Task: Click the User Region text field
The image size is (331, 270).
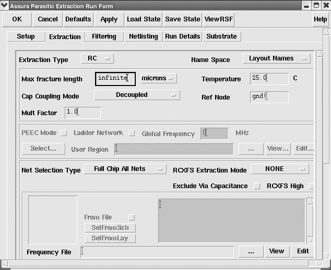Action: 174,149
